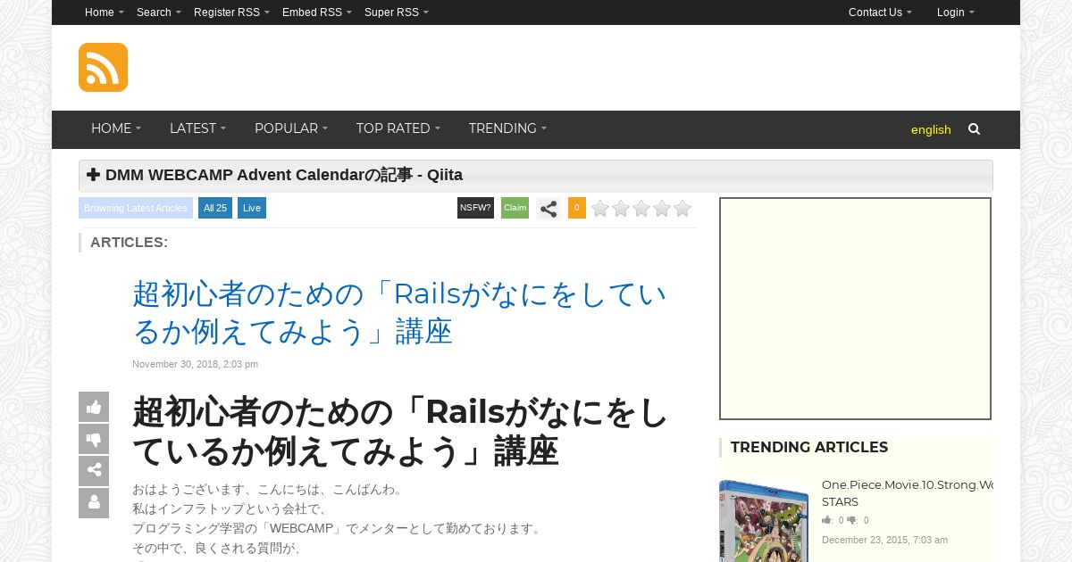
Task: Open the Login dropdown
Action: pyautogui.click(x=956, y=12)
